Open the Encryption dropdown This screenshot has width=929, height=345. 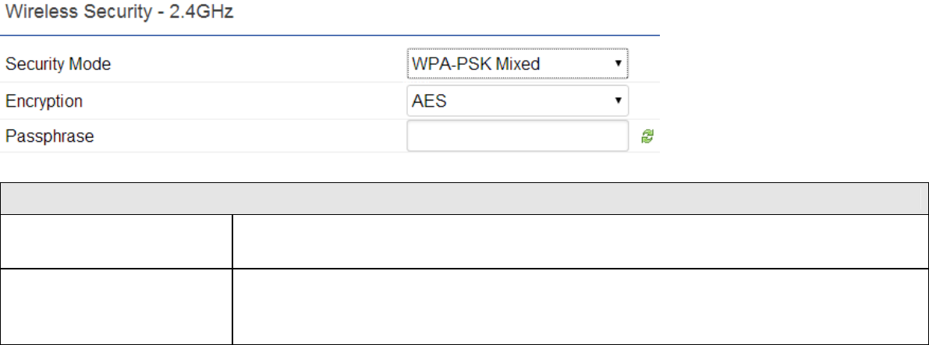(517, 100)
